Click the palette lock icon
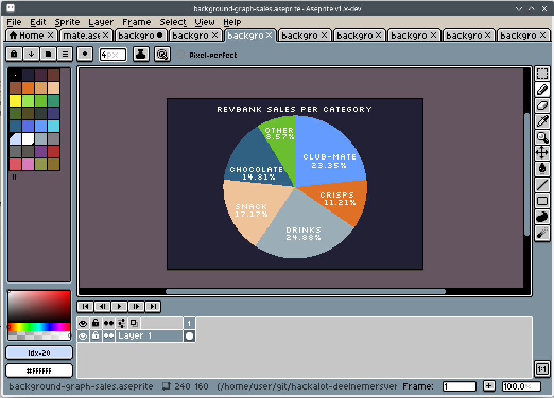Viewport: 554px width, 398px height. point(14,55)
